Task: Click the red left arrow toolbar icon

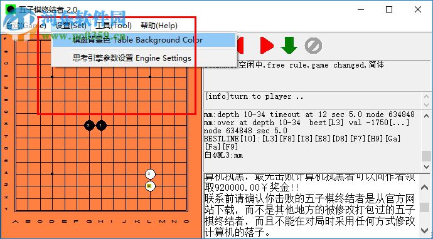Action: pyautogui.click(x=240, y=46)
